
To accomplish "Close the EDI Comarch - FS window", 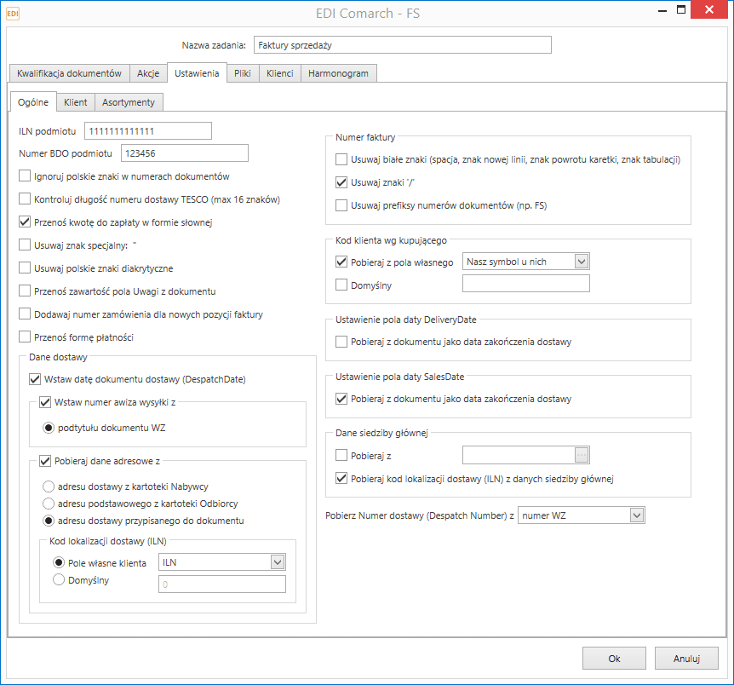I will click(709, 9).
